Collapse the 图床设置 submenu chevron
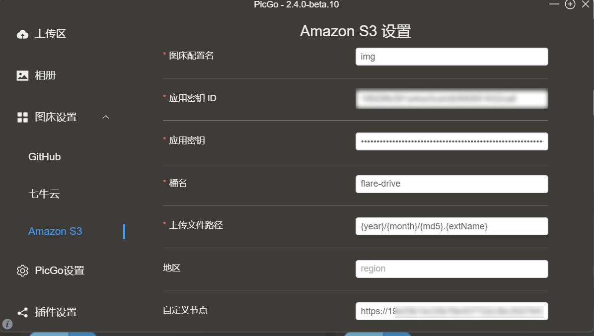The width and height of the screenshot is (594, 336). 106,117
